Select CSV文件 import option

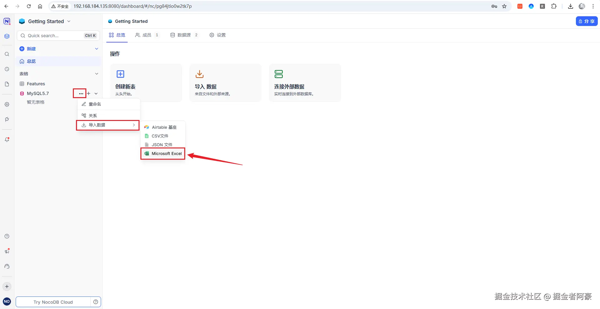coord(163,136)
